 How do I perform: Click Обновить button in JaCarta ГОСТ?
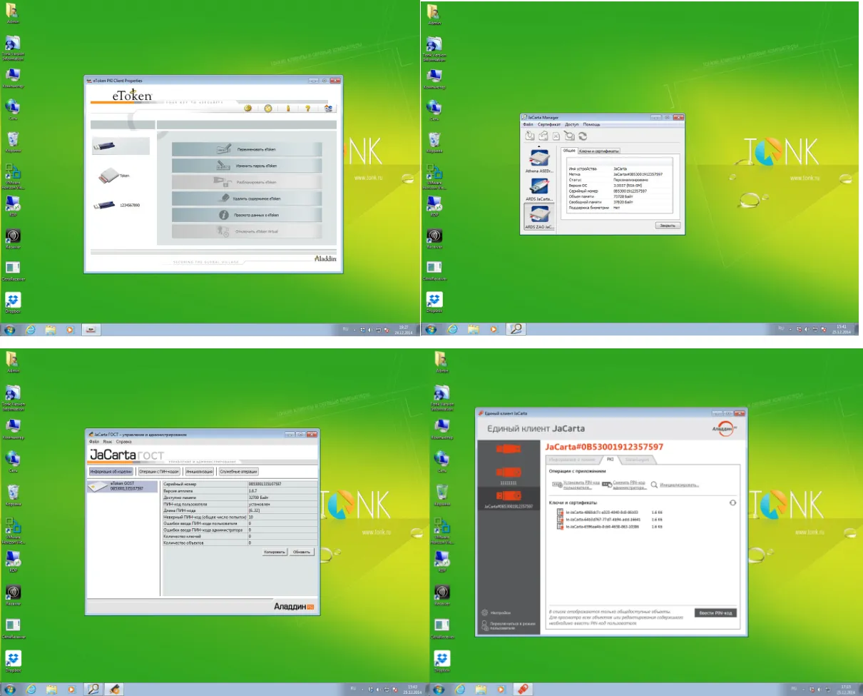pyautogui.click(x=302, y=552)
